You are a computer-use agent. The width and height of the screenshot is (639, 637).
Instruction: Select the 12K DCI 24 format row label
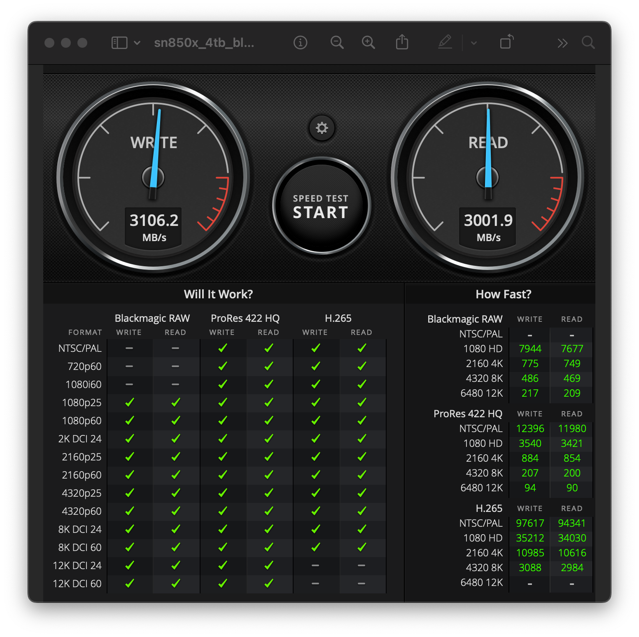(x=77, y=566)
